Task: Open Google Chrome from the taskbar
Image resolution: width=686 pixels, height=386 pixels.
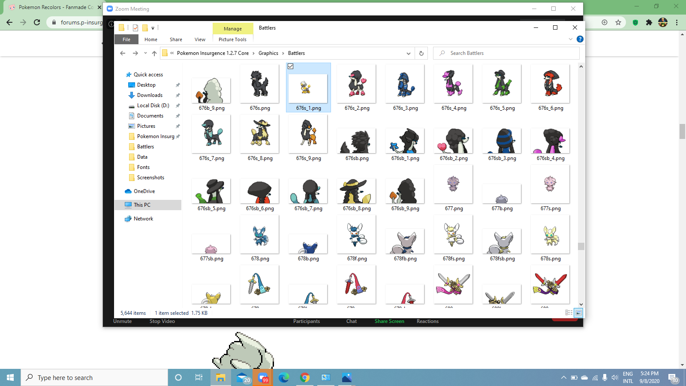Action: [305, 377]
